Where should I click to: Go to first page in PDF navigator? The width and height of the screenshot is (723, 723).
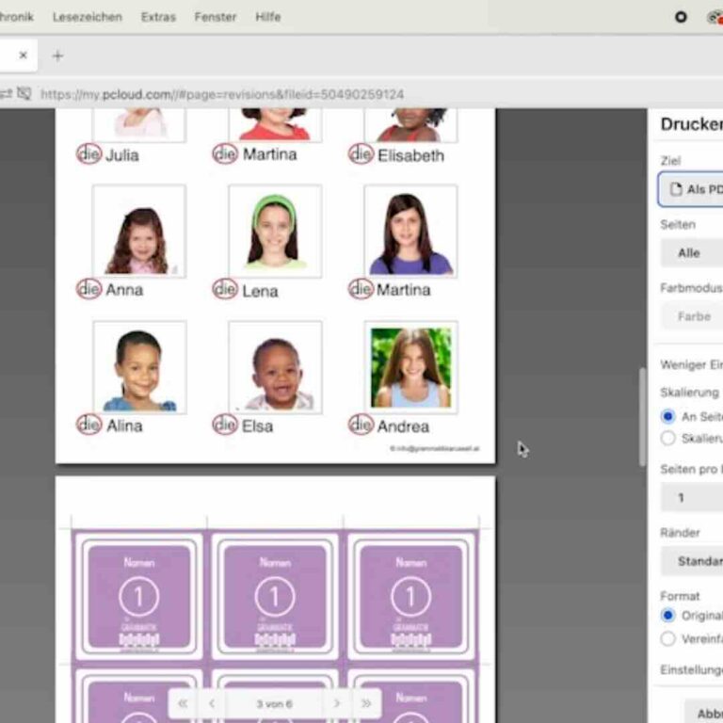183,703
